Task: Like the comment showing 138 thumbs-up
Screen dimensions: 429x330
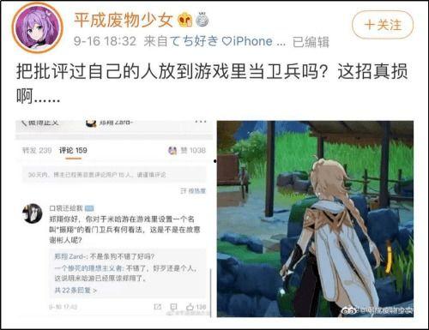Action: [196, 307]
